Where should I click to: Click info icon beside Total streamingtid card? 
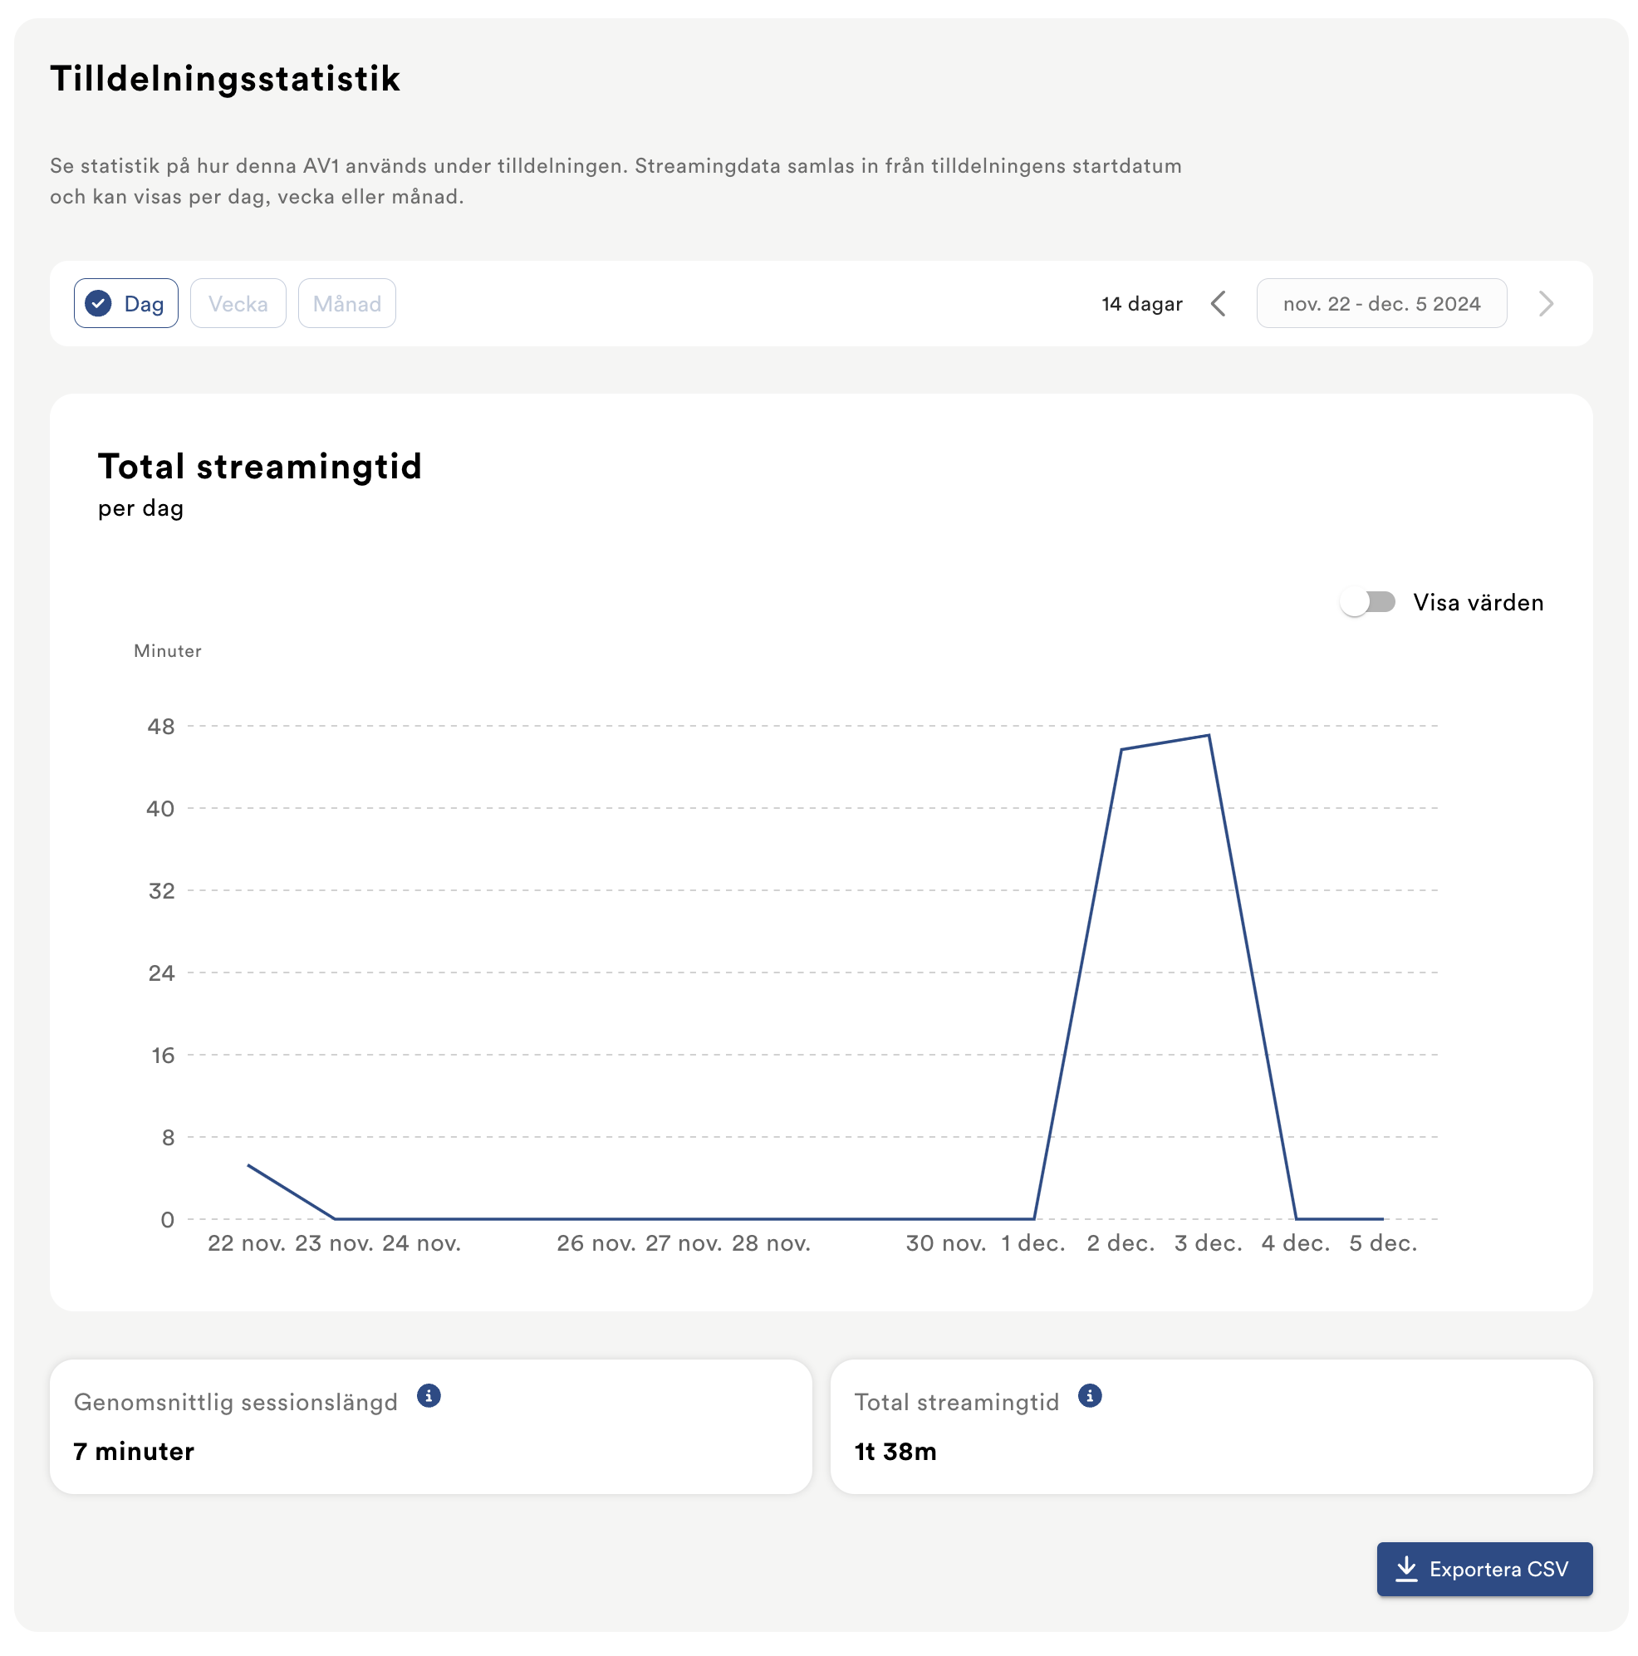tap(1091, 1396)
